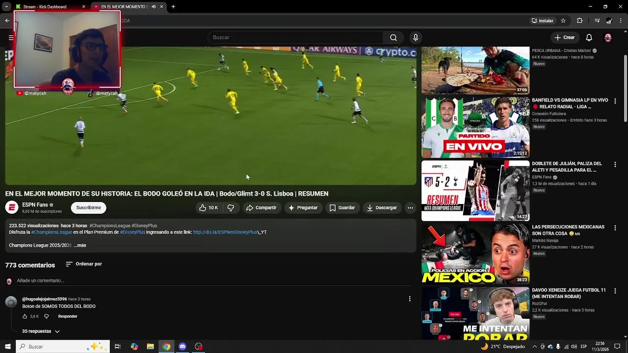The width and height of the screenshot is (628, 353).
Task: Open the #ChampionsLeague hashtag in description
Action: coord(52,232)
